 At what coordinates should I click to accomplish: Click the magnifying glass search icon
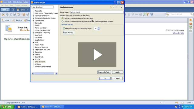[x=192, y=14]
